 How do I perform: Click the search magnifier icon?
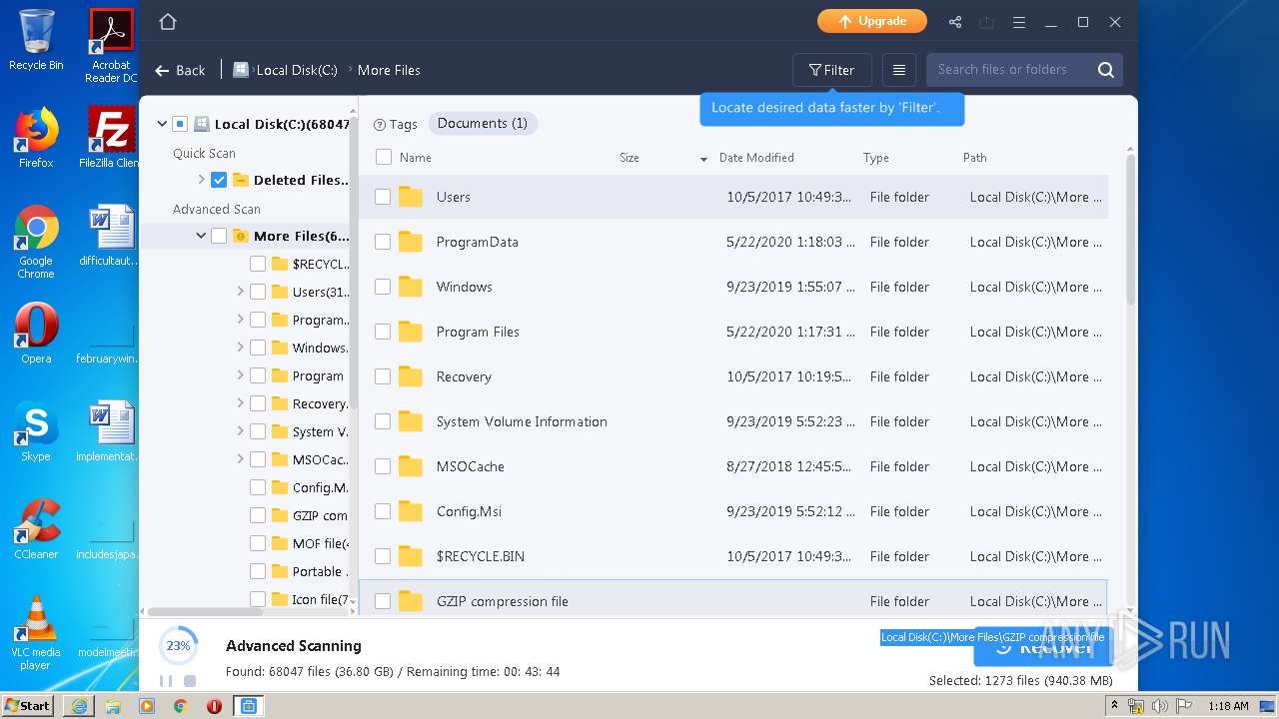tap(1106, 70)
